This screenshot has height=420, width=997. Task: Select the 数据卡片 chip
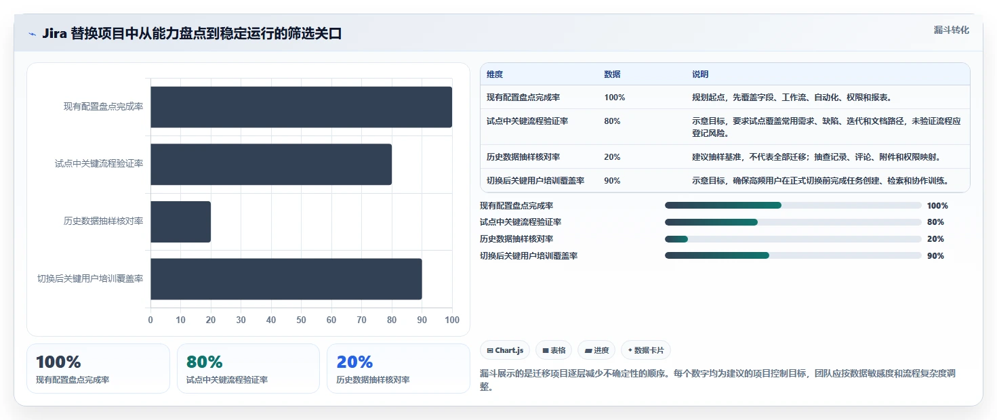click(x=646, y=350)
